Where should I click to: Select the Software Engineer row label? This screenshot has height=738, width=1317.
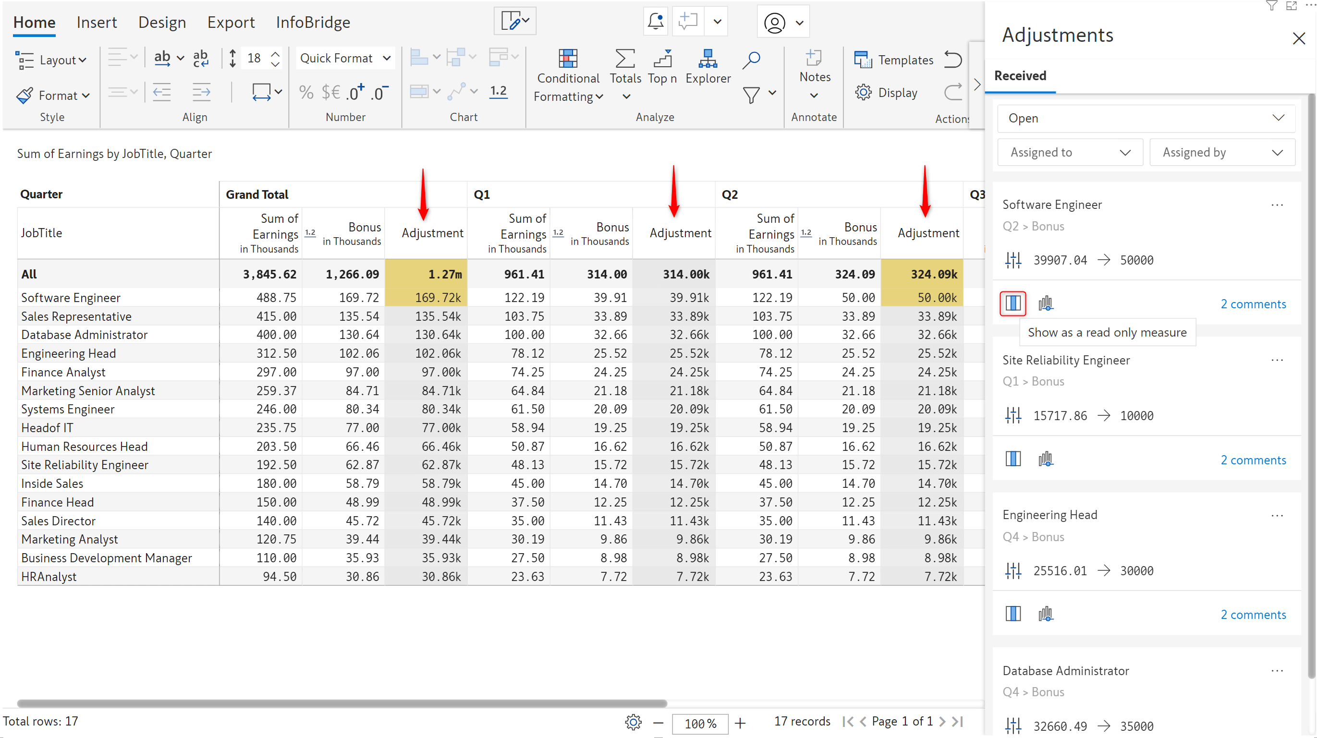[x=71, y=297]
